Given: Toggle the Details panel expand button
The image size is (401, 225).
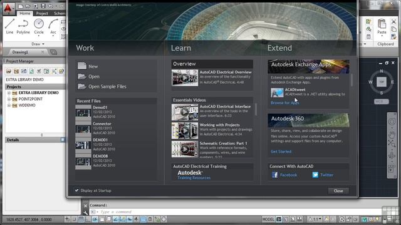Looking at the screenshot, I should [63, 139].
